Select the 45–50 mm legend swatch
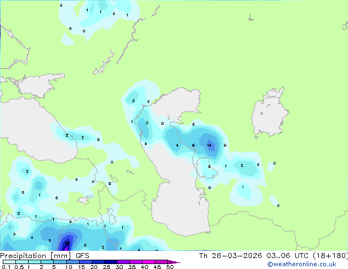The image size is (348, 269). [161, 262]
